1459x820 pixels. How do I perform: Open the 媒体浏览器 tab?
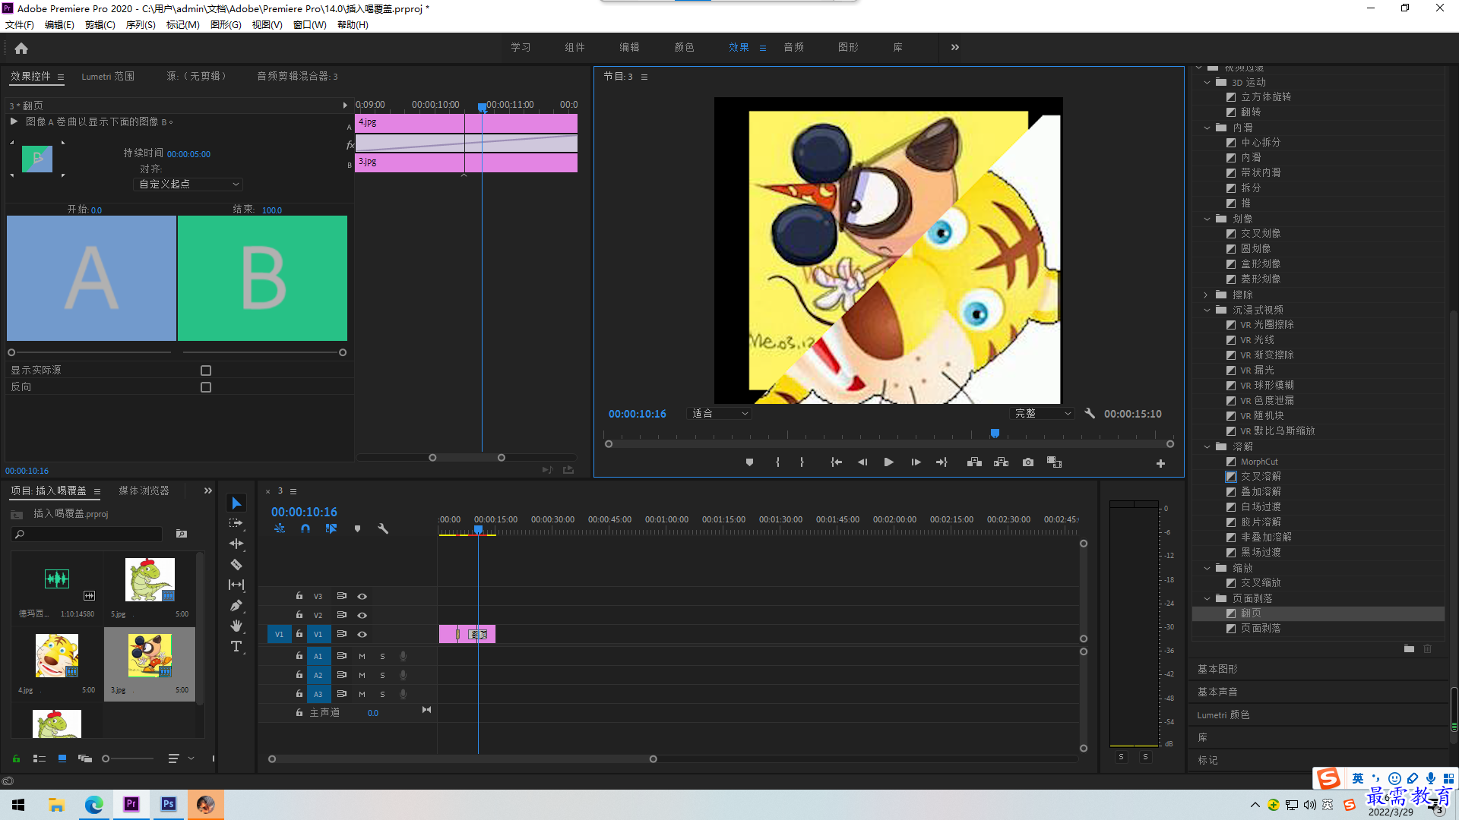pyautogui.click(x=144, y=491)
